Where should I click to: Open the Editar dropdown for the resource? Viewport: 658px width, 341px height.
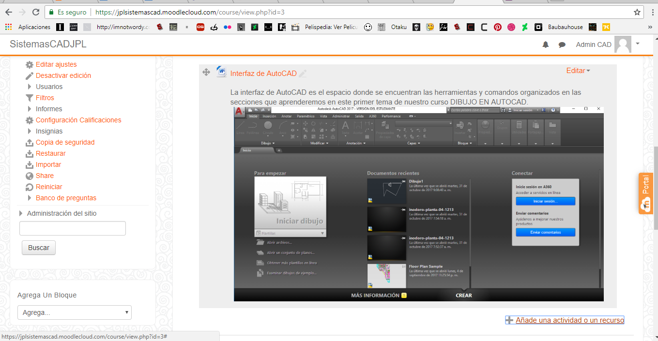(x=578, y=71)
